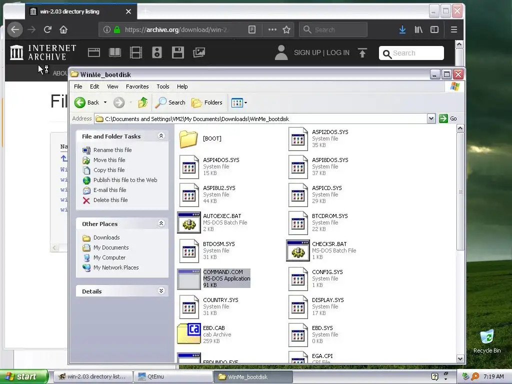Image resolution: width=512 pixels, height=384 pixels.
Task: Select the CHECKSR.BAT batch file icon
Action: click(298, 251)
